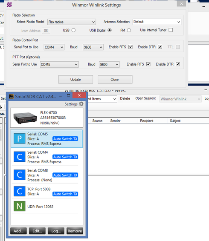This screenshot has height=241, width=209.
Task: Click the 'UDP: Port 12062' text
Action: tap(41, 207)
